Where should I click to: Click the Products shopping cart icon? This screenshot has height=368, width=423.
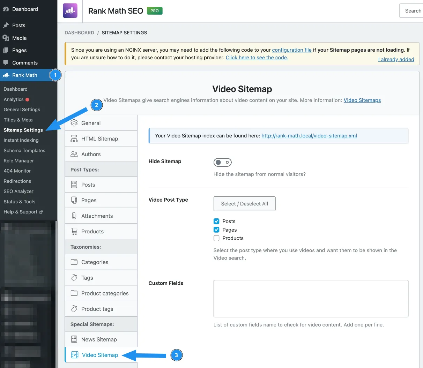74,231
